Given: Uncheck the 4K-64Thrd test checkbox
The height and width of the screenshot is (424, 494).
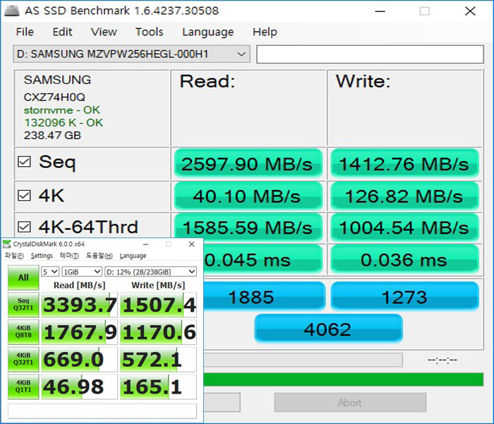Looking at the screenshot, I should point(24,227).
